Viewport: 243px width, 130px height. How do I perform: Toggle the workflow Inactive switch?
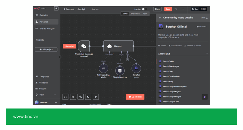point(144,9)
